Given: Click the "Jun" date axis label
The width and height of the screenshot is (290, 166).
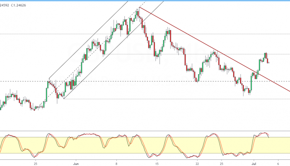Looking at the screenshot, I should coord(76,164).
